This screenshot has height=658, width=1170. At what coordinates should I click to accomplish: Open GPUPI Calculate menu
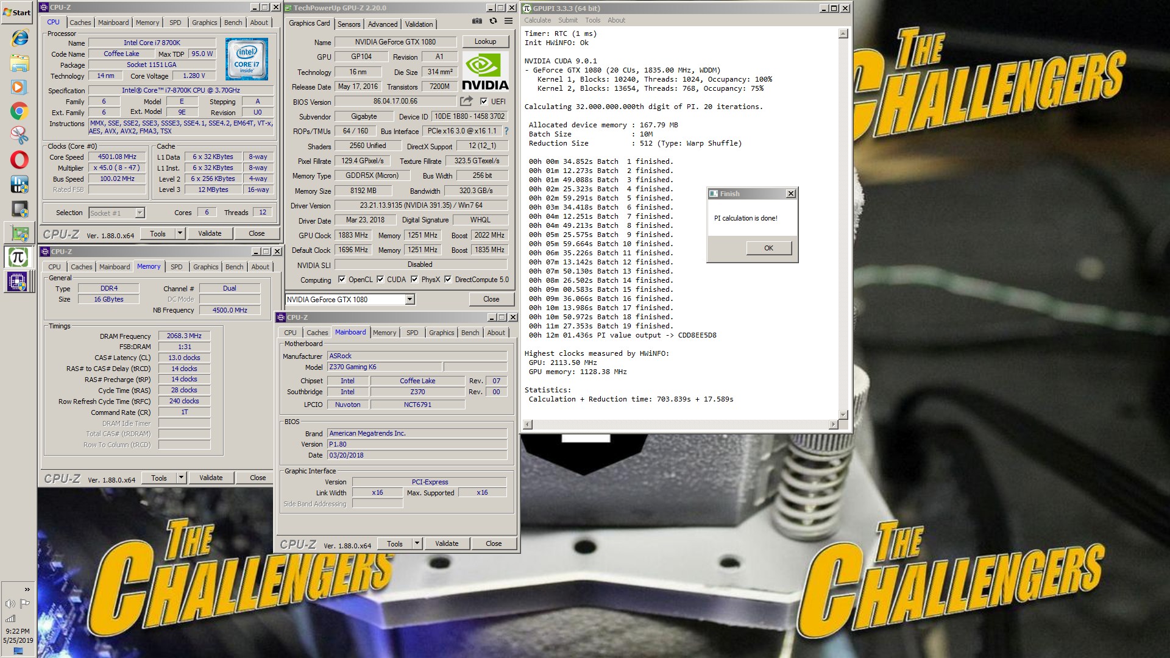[537, 20]
